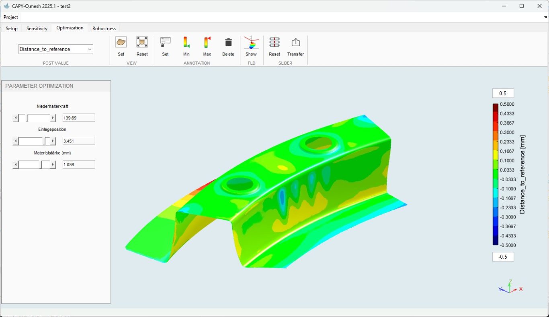Click the Set annotation icon

pos(165,42)
